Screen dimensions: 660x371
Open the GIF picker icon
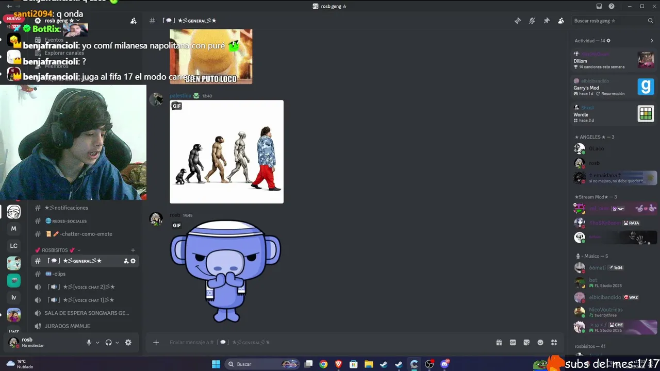(513, 343)
